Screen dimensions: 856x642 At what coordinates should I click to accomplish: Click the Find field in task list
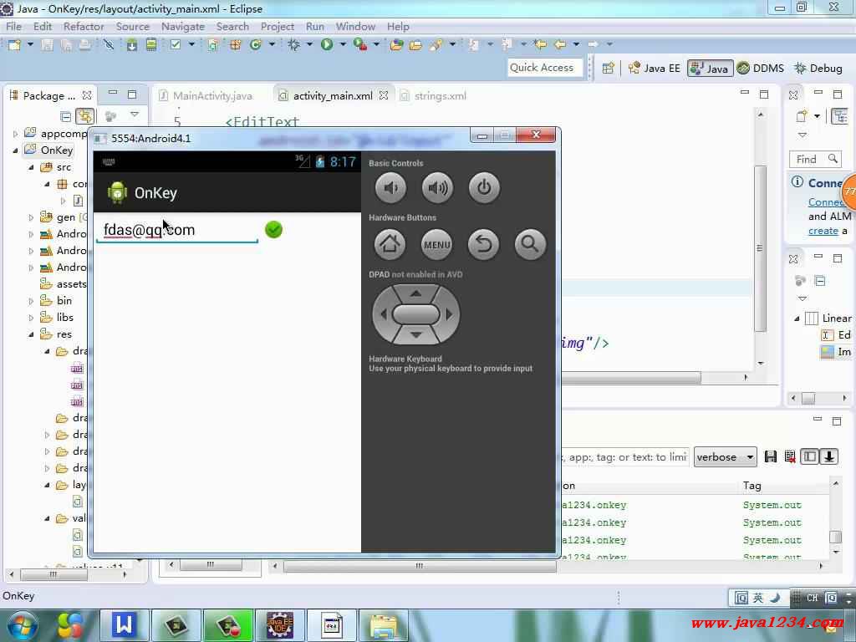click(815, 159)
